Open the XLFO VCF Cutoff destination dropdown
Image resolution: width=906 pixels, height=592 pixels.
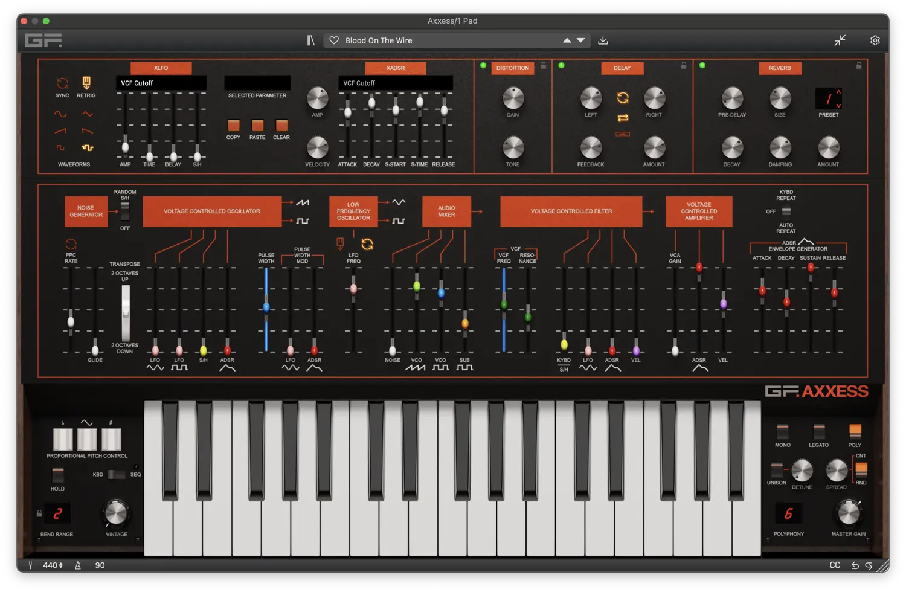coord(161,83)
